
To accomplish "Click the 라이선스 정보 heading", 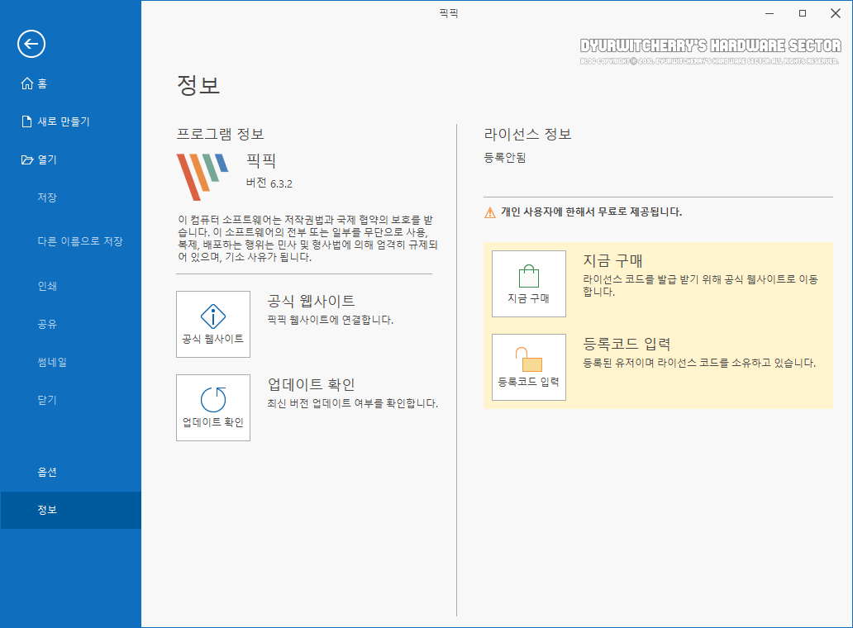I will [527, 134].
